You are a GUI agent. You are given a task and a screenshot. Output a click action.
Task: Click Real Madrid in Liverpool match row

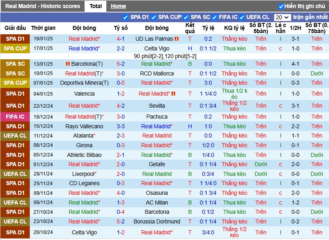click(157, 174)
